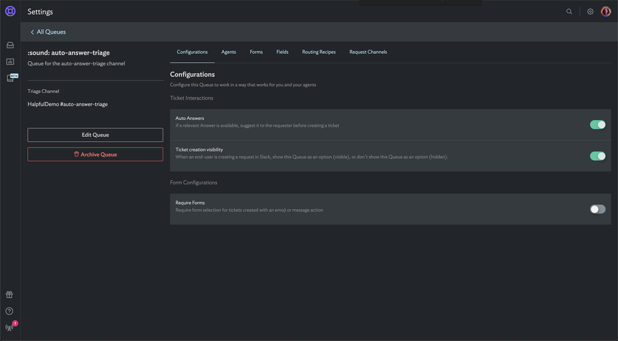Switch to the Agents tab

pos(229,52)
